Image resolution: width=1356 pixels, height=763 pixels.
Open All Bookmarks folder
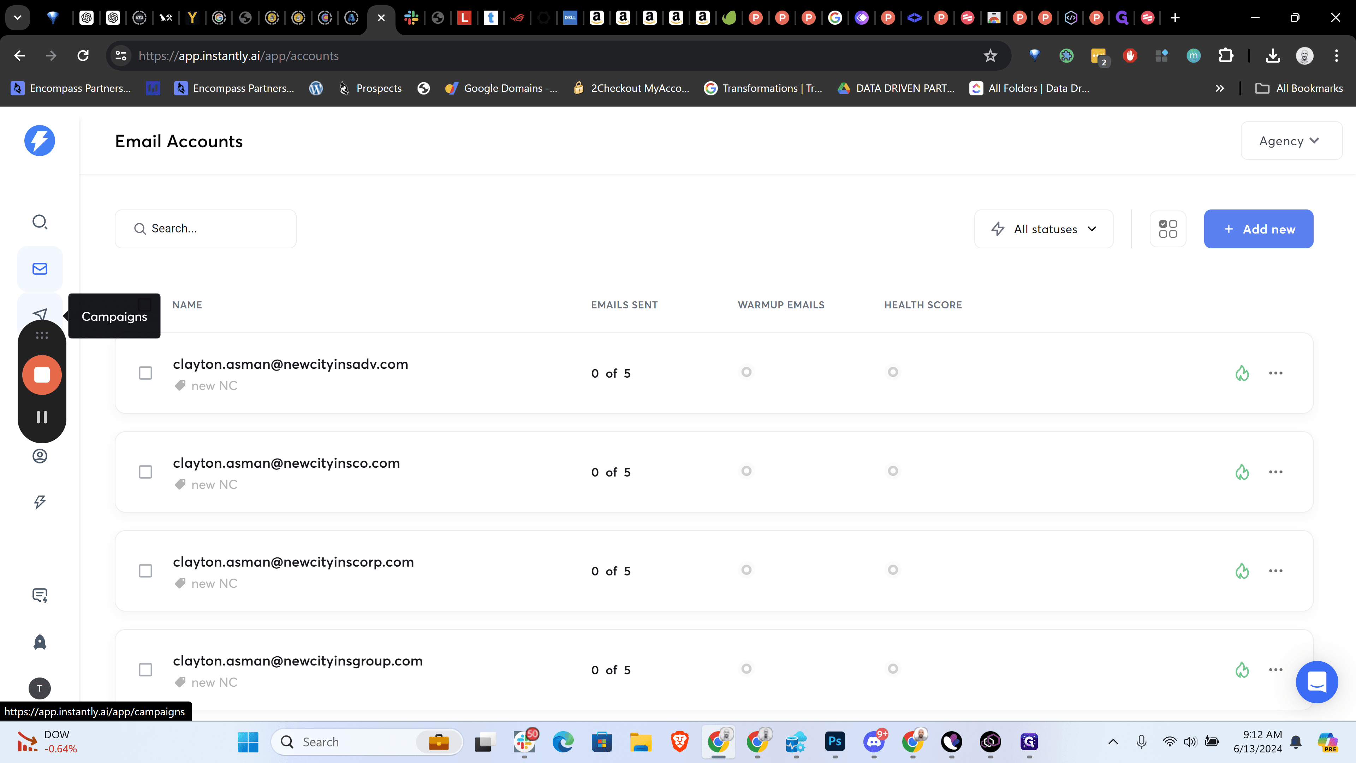click(1299, 88)
